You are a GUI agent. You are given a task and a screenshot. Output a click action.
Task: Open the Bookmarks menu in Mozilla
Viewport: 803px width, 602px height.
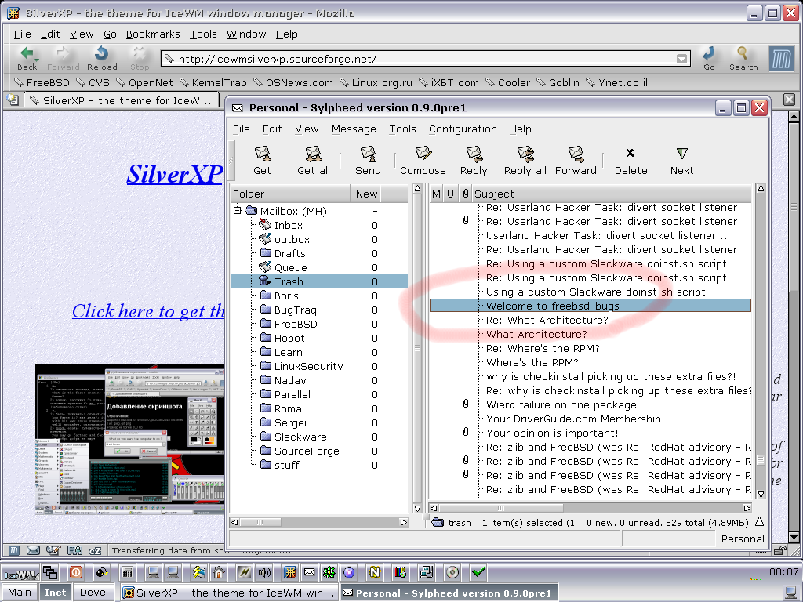point(153,34)
